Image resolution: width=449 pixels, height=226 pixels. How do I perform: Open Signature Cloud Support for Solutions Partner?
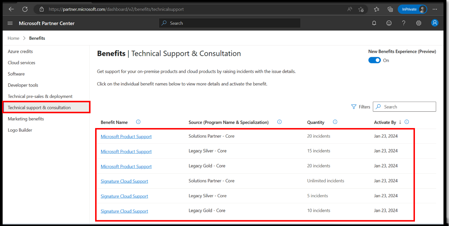coord(124,181)
